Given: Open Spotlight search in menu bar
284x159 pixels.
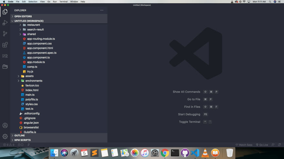Looking at the screenshot, I should [270, 2].
